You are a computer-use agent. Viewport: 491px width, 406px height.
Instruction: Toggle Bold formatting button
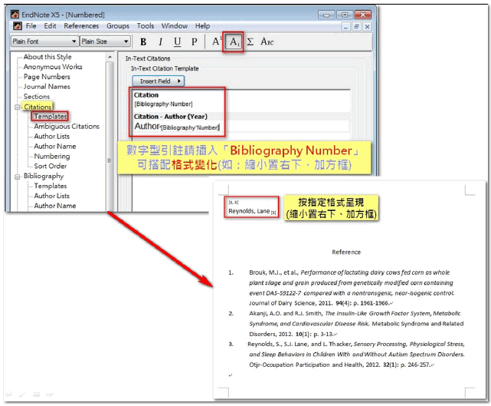(143, 41)
